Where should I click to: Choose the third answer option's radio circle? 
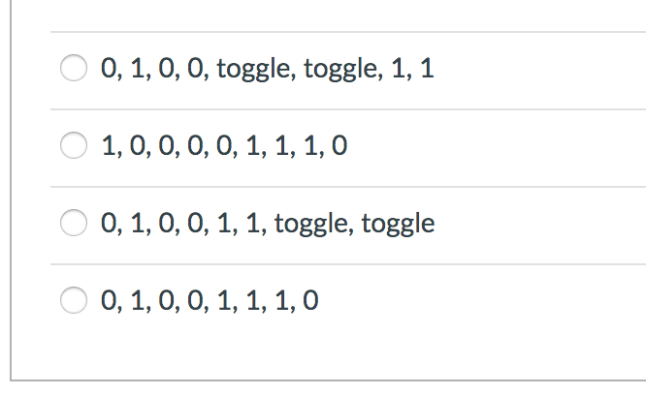tap(75, 225)
